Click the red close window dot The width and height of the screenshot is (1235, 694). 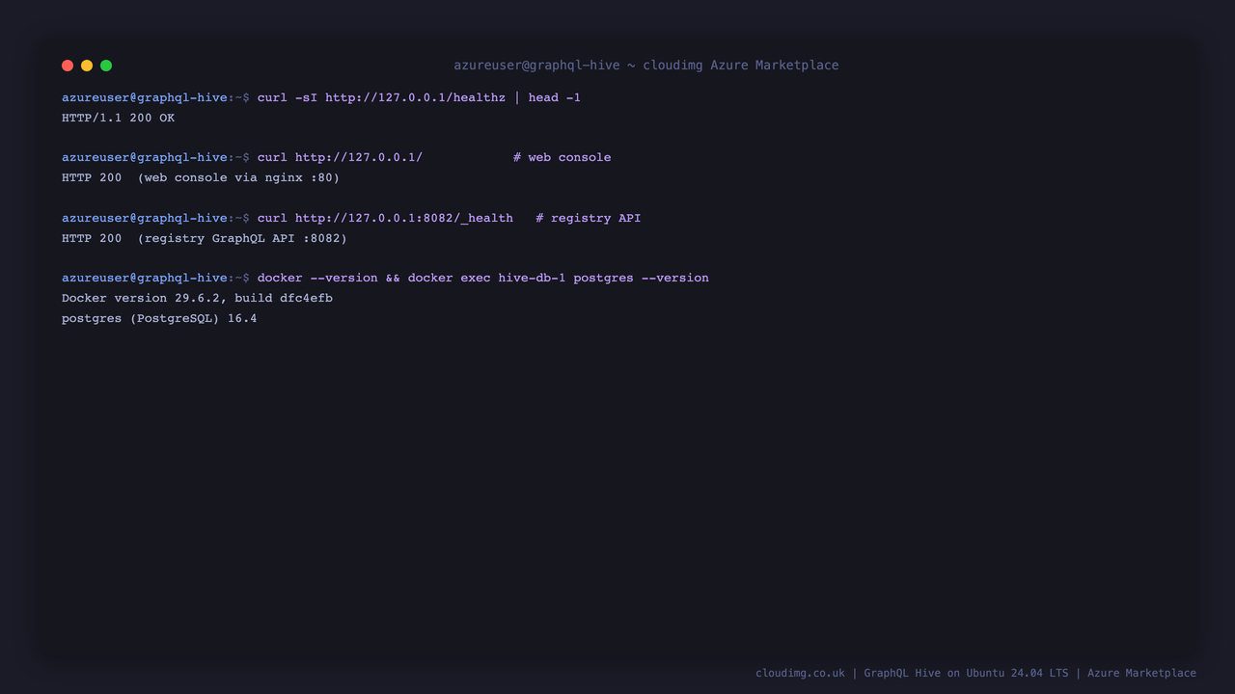tap(68, 66)
